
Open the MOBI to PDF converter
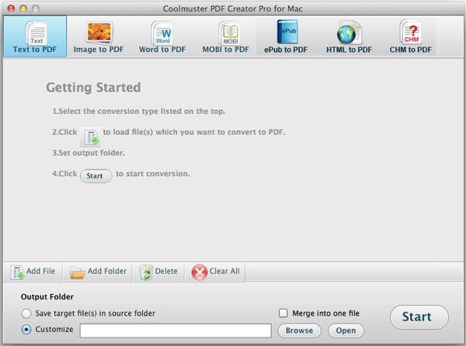(225, 36)
